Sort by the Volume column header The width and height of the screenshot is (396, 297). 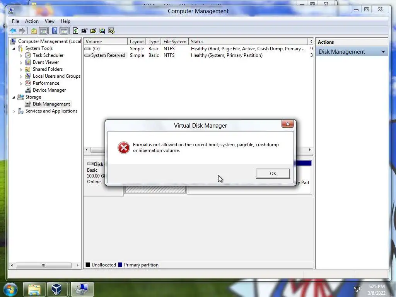105,42
